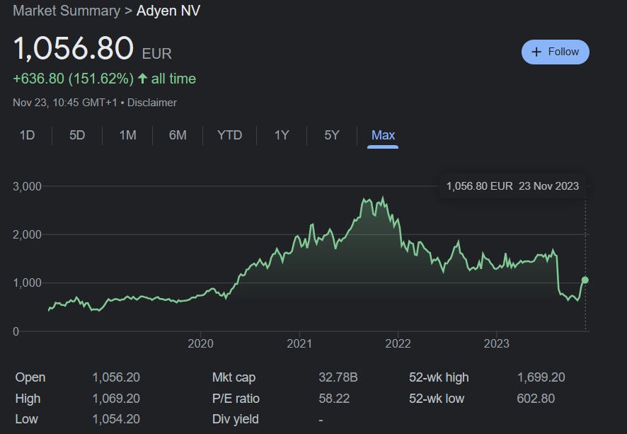The height and width of the screenshot is (434, 627).
Task: Click the 2020 x-axis label
Action: pos(200,343)
